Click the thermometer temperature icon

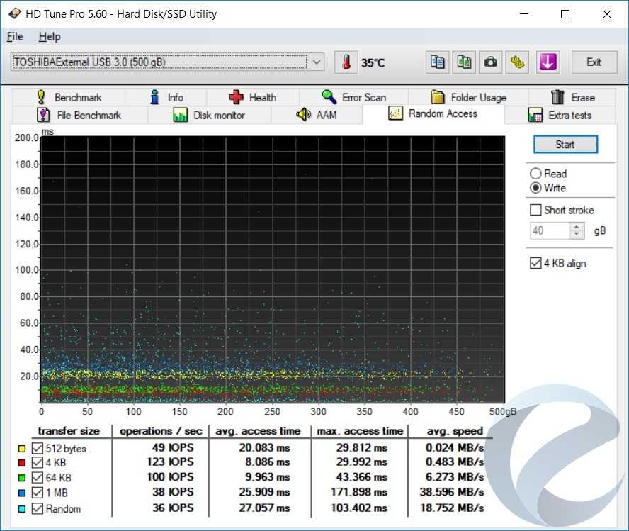coord(346,62)
